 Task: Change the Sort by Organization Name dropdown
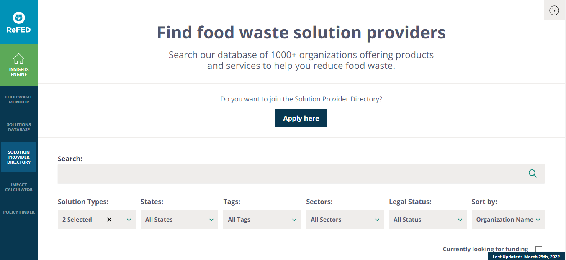click(x=508, y=220)
